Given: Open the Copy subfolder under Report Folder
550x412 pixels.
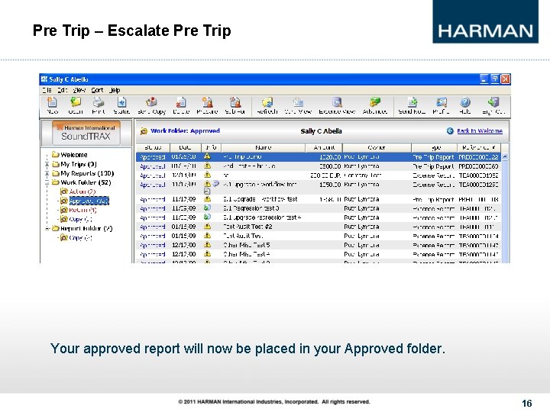Looking at the screenshot, I should (x=76, y=237).
